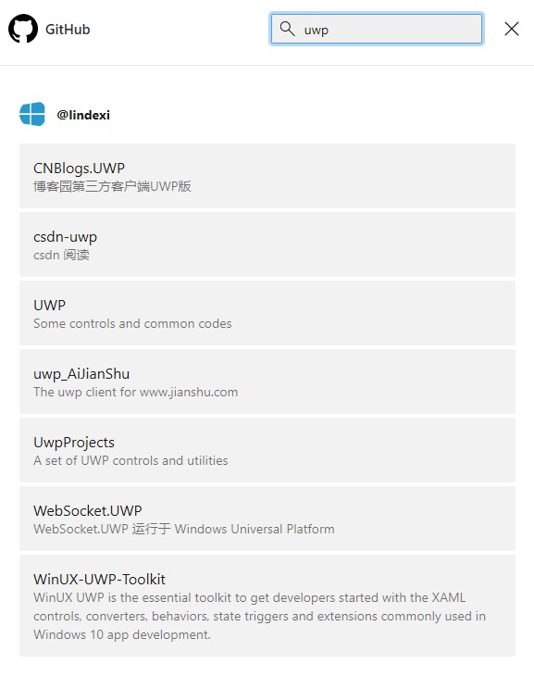Open the CNBlogs.UWP repository

(x=267, y=176)
